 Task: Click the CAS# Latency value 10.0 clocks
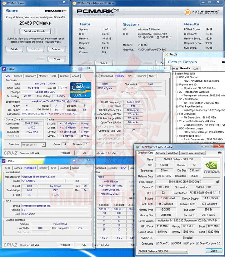[x=133, y=110]
